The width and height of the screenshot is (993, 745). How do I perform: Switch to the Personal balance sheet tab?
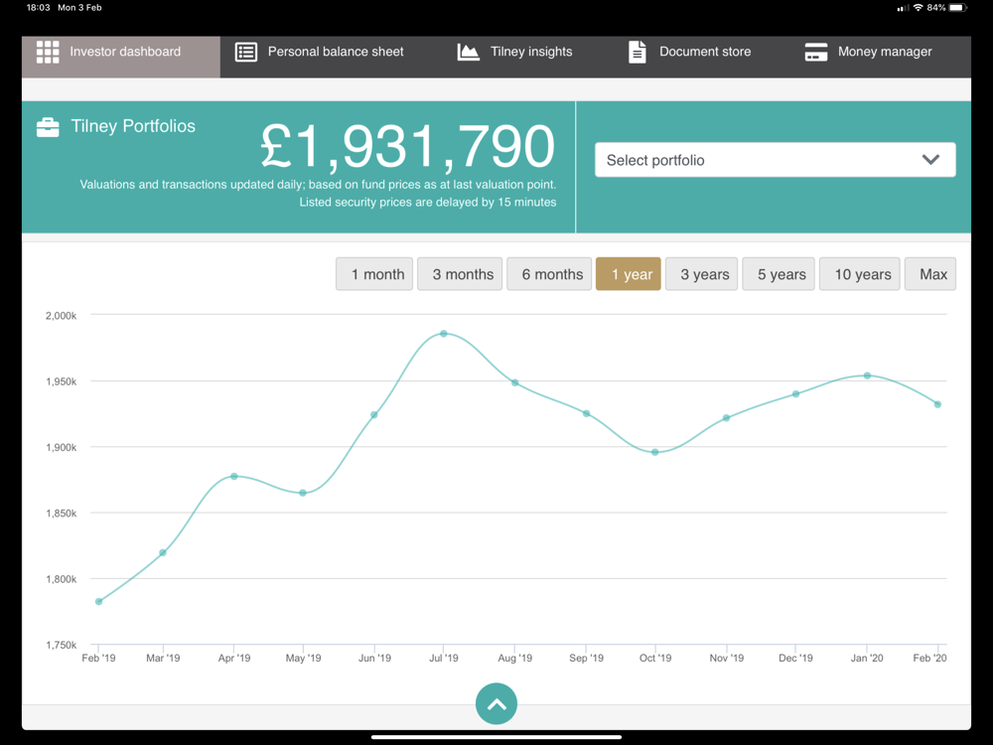coord(319,52)
